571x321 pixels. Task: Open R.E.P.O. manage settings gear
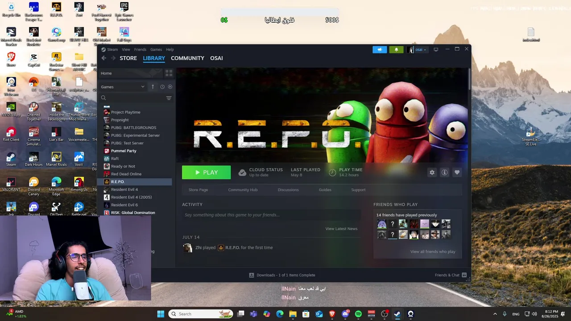point(432,173)
